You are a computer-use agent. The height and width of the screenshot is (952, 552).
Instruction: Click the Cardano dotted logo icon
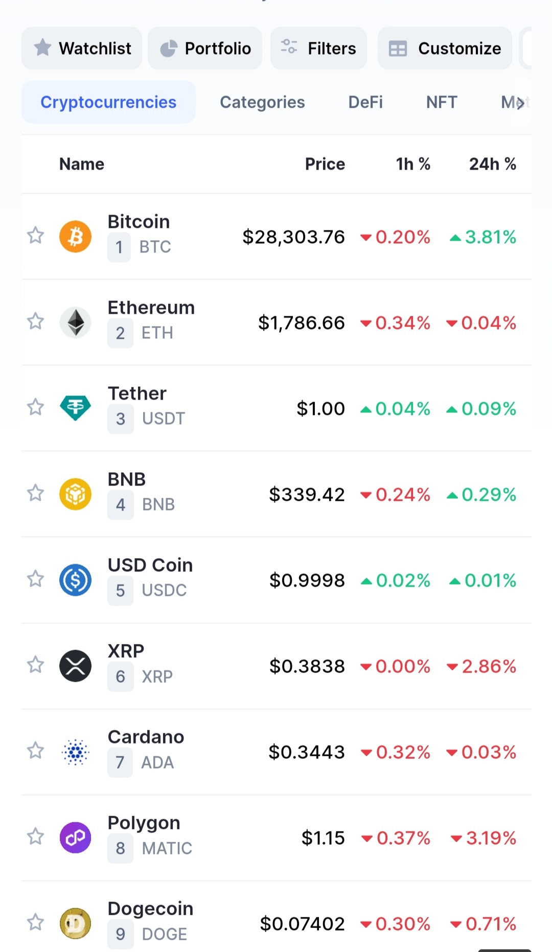(x=75, y=752)
